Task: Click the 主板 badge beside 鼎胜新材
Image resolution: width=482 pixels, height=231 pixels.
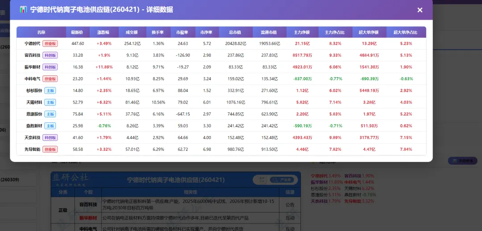Action: pyautogui.click(x=50, y=126)
